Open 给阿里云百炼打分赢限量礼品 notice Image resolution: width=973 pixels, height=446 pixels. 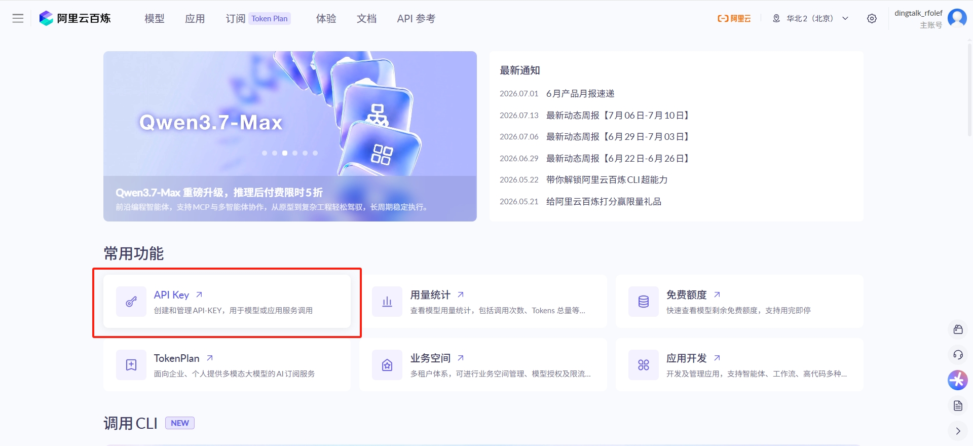click(x=604, y=202)
